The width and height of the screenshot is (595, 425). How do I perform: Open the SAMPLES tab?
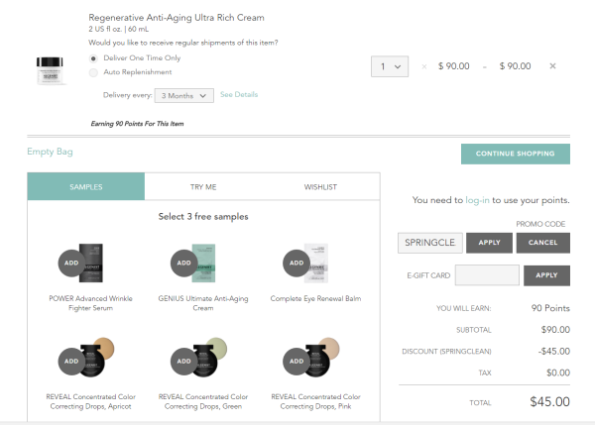[86, 186]
